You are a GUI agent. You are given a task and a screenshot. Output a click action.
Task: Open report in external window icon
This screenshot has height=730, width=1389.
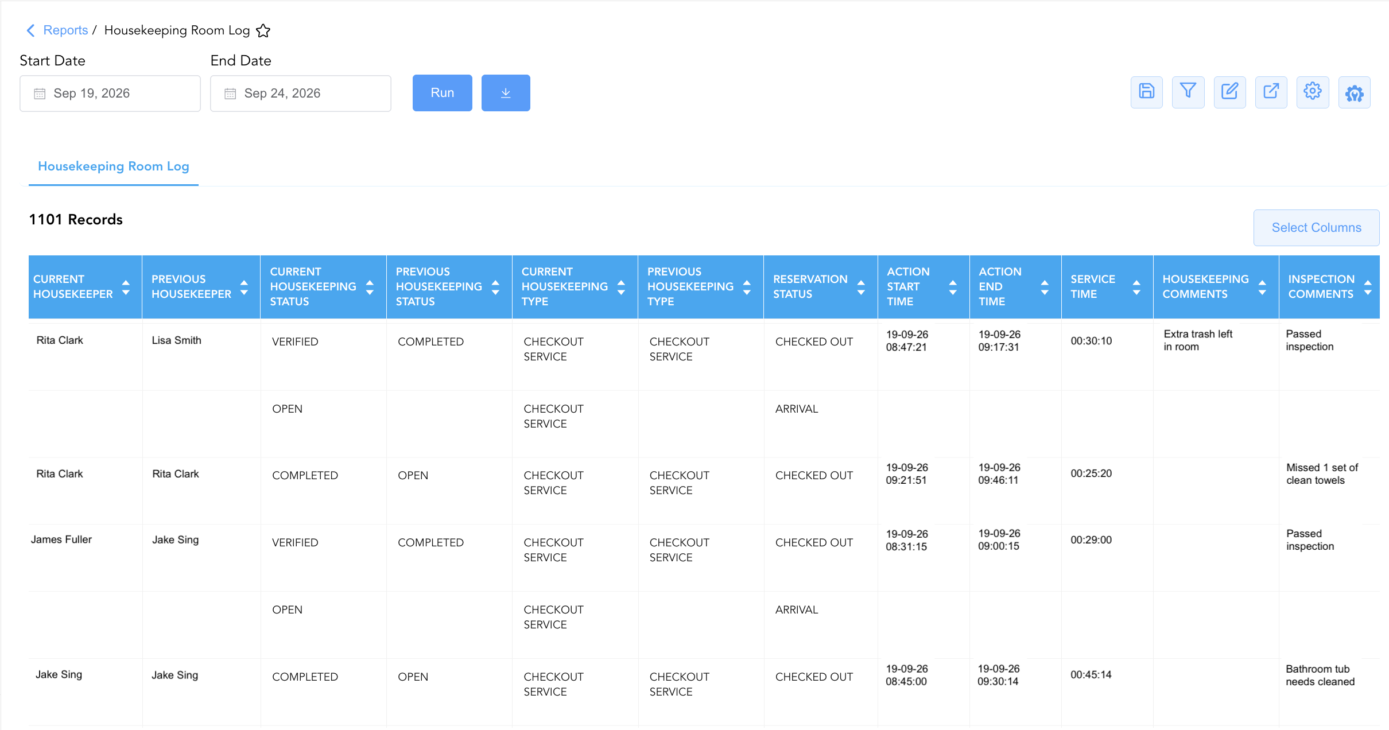[x=1271, y=92]
